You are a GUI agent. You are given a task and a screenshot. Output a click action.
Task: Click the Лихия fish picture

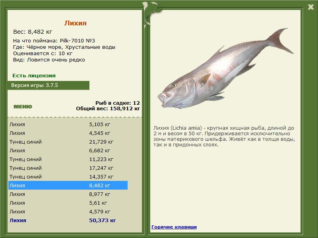point(225,68)
